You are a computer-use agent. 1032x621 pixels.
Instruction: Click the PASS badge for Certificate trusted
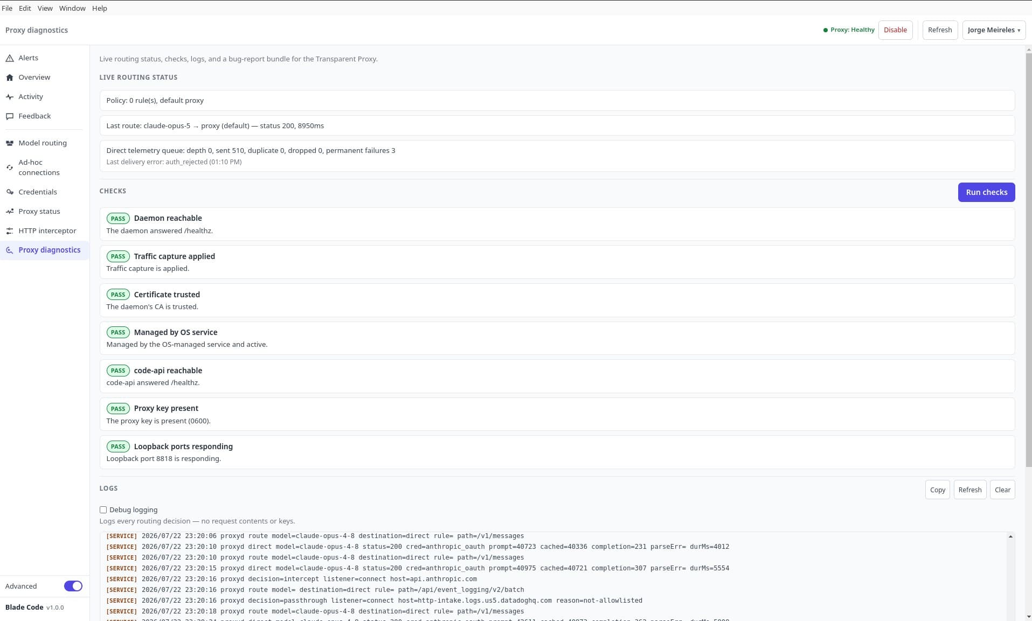click(x=118, y=295)
